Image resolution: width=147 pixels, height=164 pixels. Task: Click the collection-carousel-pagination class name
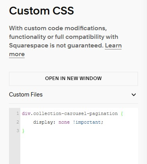[x=75, y=113]
